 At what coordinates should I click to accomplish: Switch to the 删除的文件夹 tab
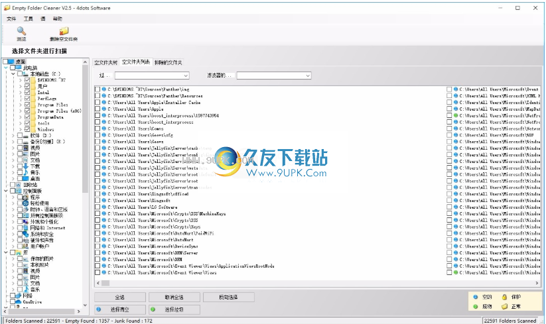tap(169, 62)
